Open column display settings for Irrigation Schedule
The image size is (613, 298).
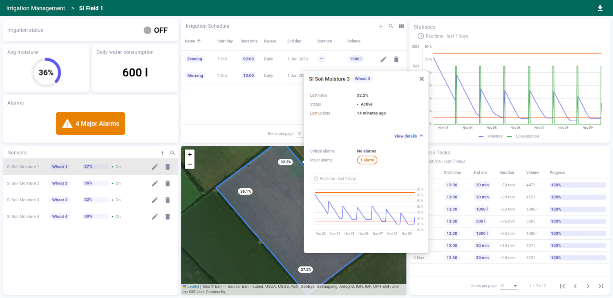[401, 26]
